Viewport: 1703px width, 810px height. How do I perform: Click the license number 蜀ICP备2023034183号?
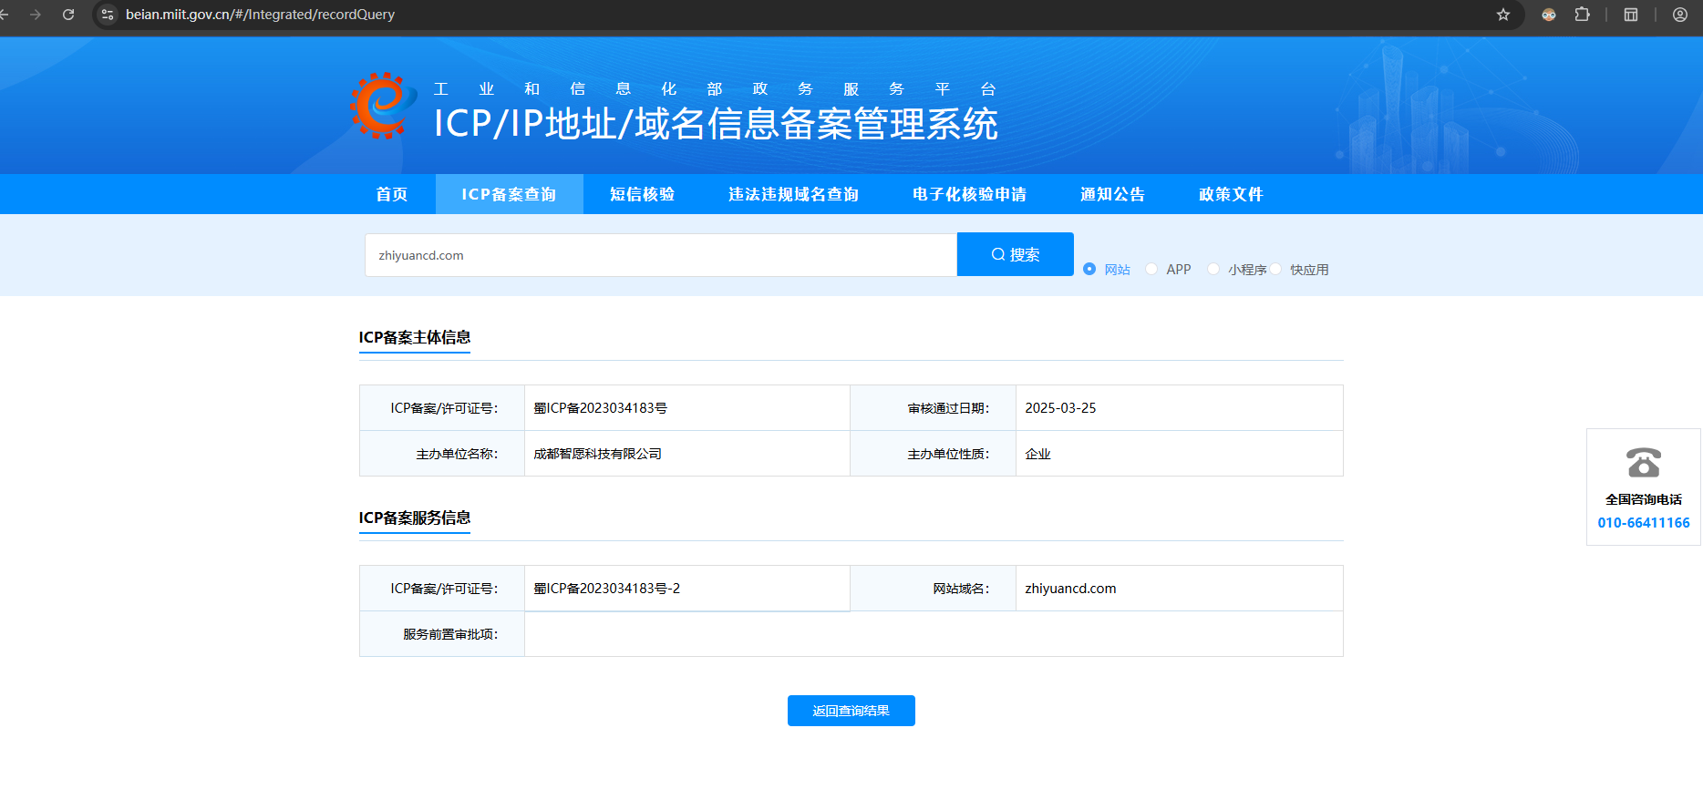point(601,408)
